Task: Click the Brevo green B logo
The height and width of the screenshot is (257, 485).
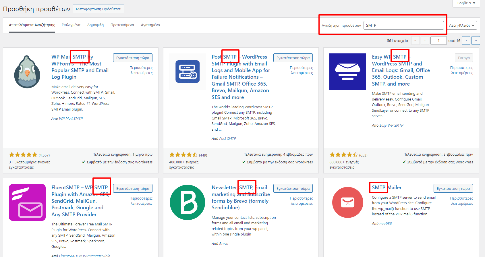Action: click(x=188, y=202)
